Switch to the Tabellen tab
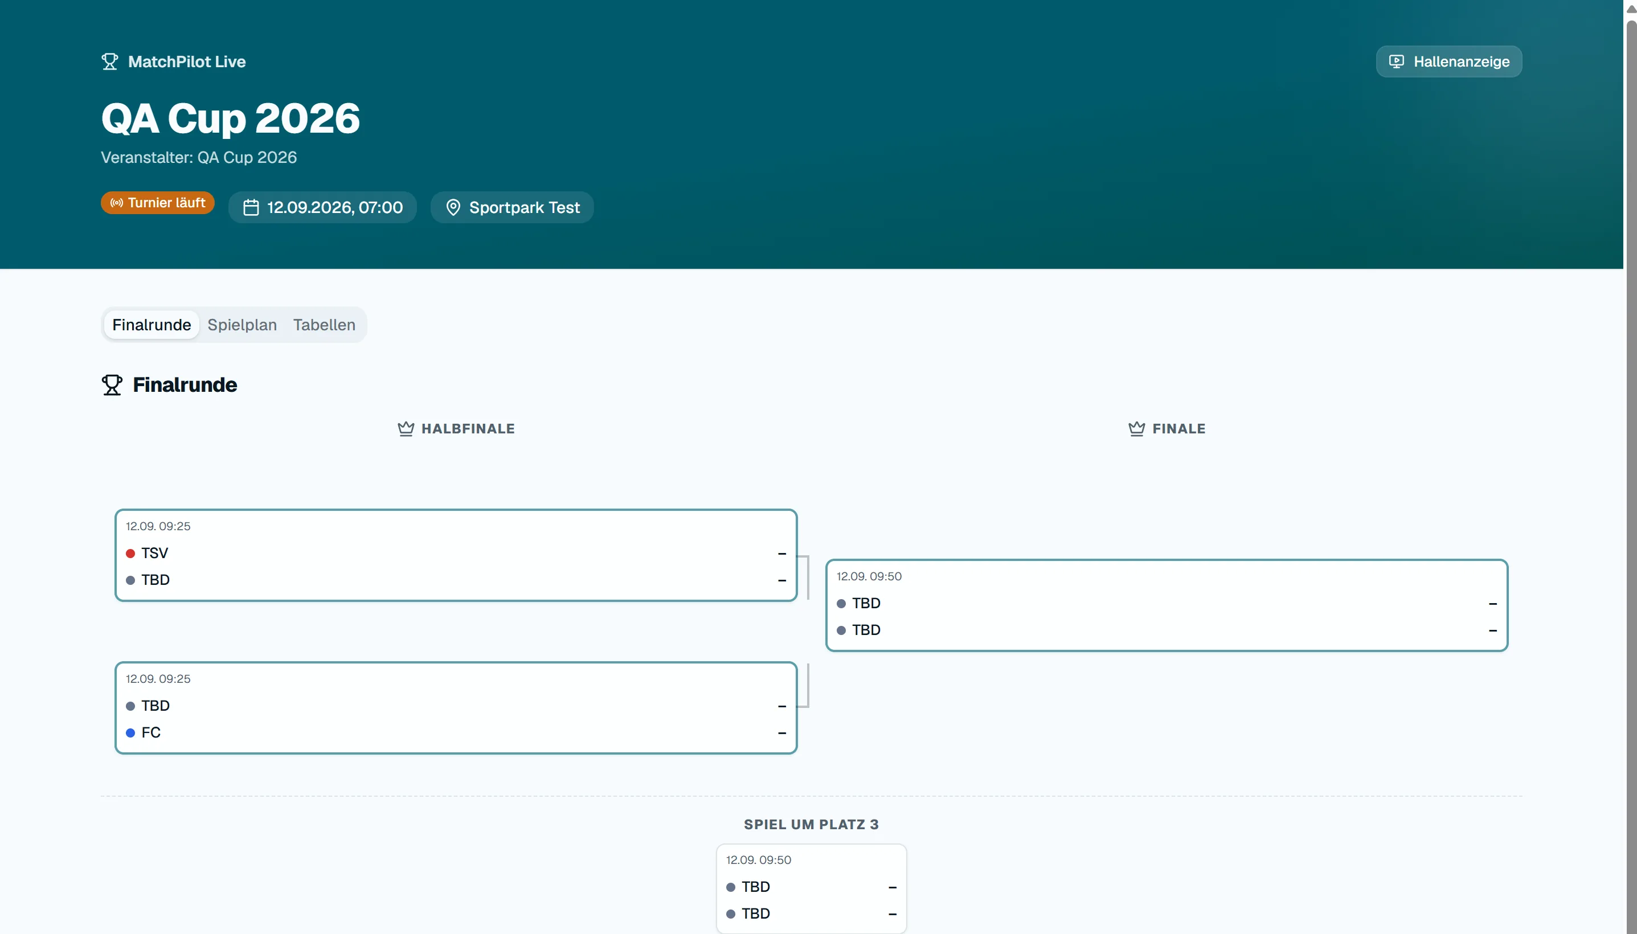Viewport: 1637px width, 934px height. click(x=324, y=325)
